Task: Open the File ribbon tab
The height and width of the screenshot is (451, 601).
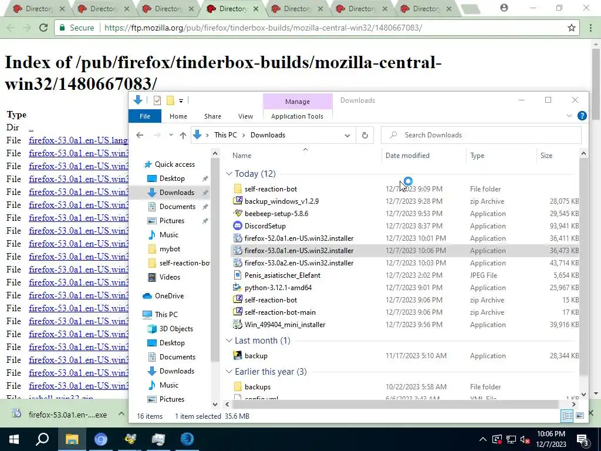Action: tap(145, 116)
